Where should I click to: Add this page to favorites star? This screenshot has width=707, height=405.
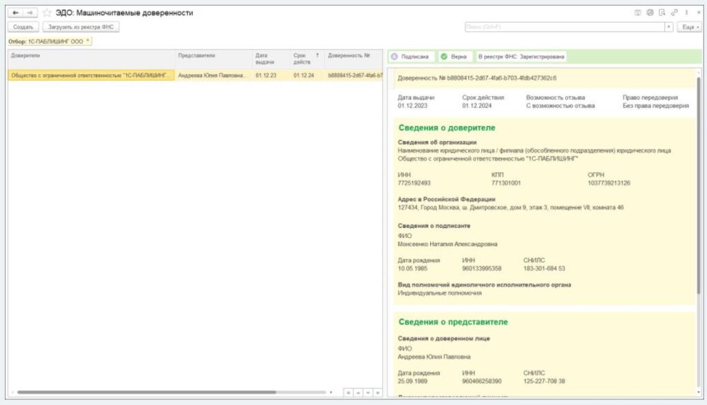pyautogui.click(x=46, y=12)
